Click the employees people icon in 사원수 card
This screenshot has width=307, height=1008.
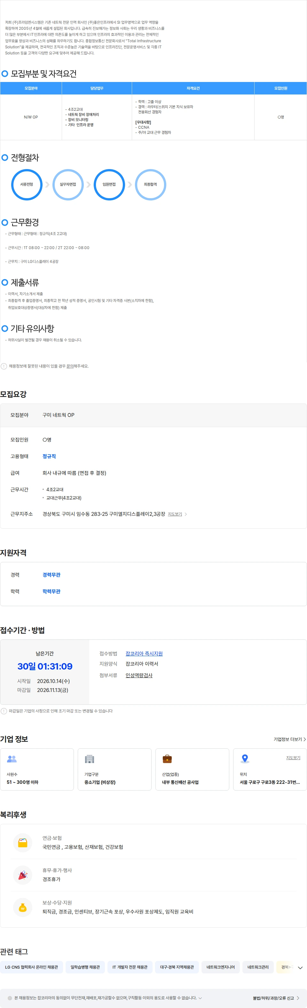pyautogui.click(x=12, y=759)
